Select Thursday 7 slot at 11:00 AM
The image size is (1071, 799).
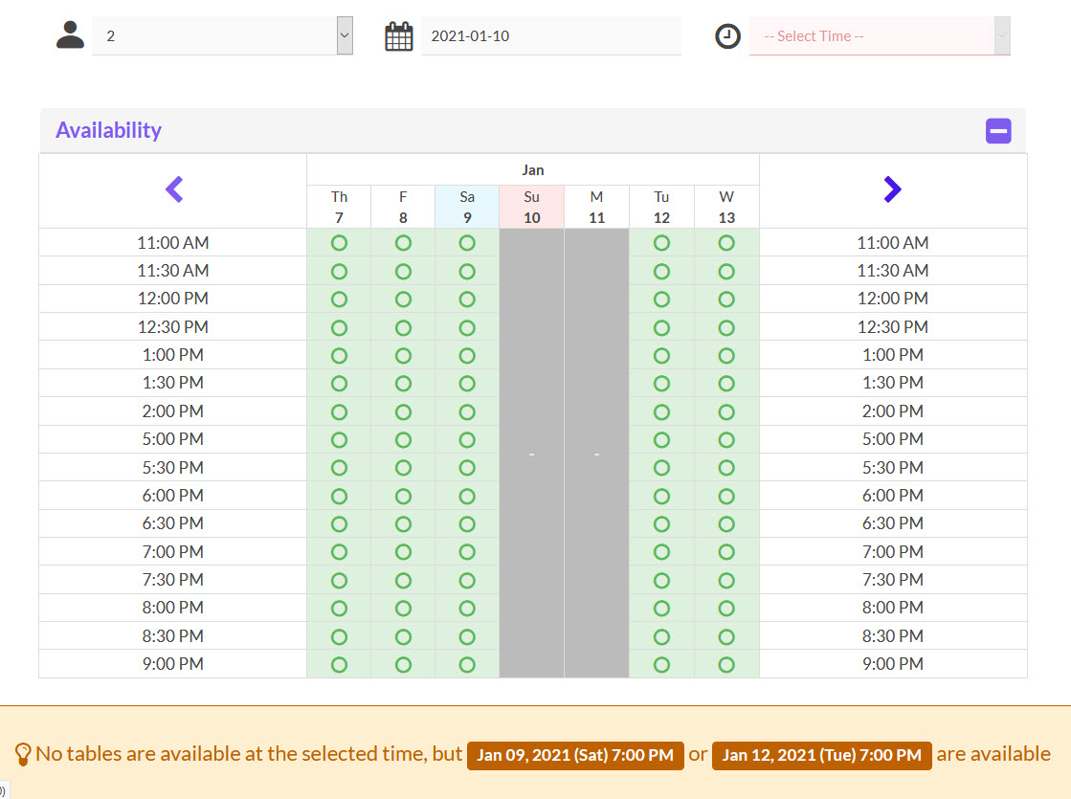339,243
